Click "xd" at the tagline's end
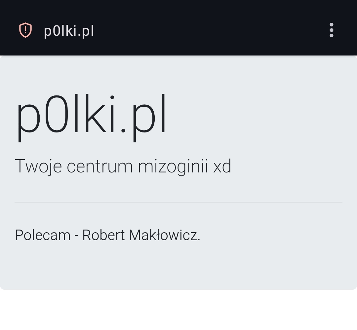Viewport: 357px width, 330px height. (x=222, y=166)
